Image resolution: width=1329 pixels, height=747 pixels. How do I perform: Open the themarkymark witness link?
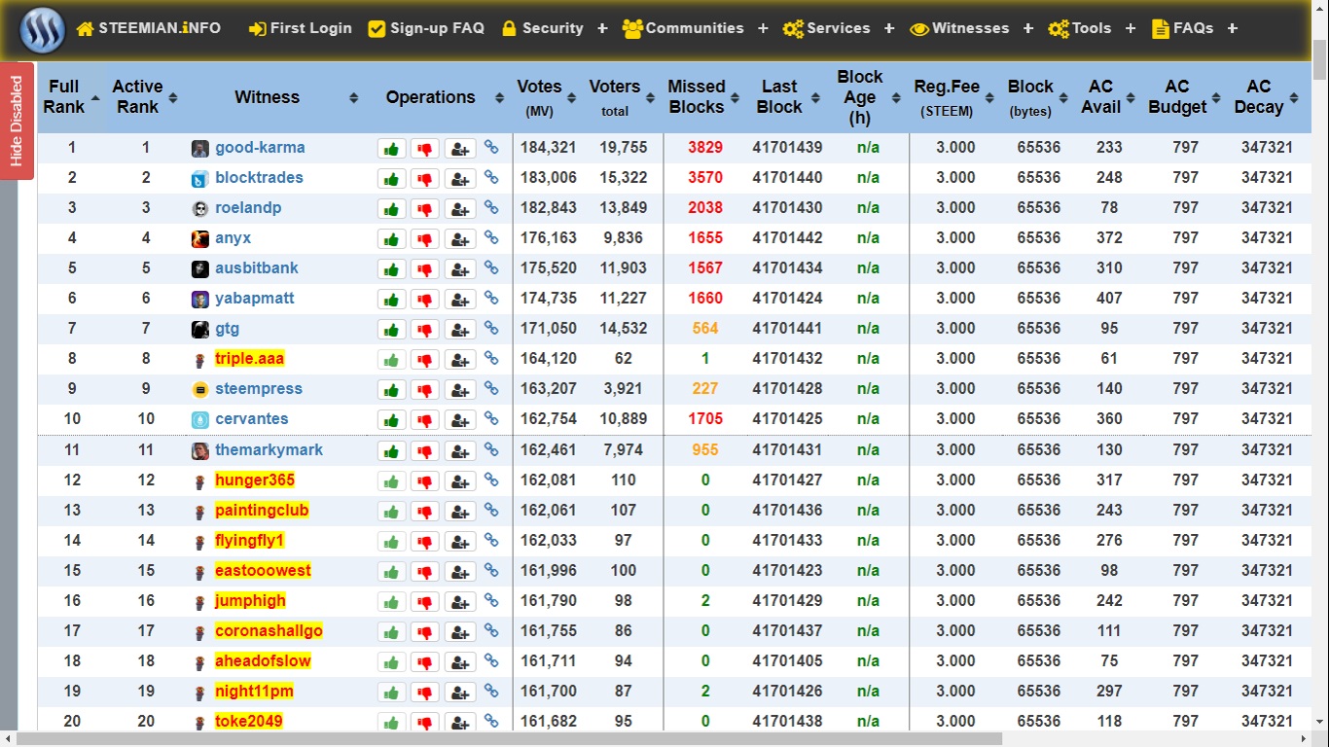point(269,450)
